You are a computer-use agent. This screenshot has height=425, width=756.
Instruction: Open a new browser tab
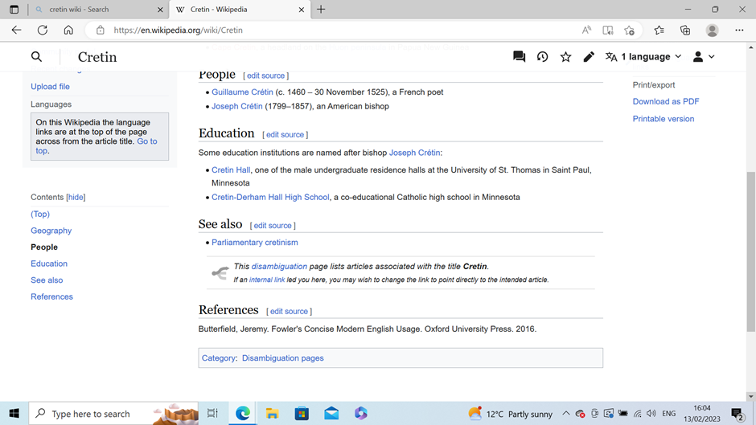pyautogui.click(x=321, y=10)
